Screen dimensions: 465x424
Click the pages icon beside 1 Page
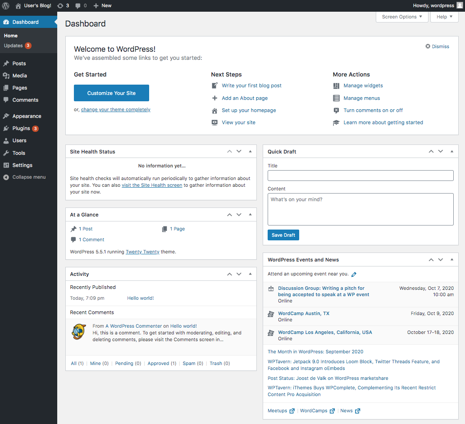[x=164, y=229]
